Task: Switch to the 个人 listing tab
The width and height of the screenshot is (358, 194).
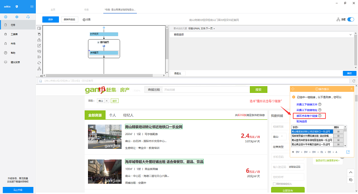Action: coord(113,115)
